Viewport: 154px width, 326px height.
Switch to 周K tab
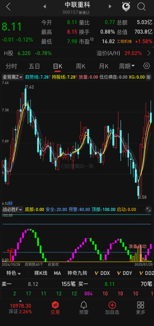(81, 66)
